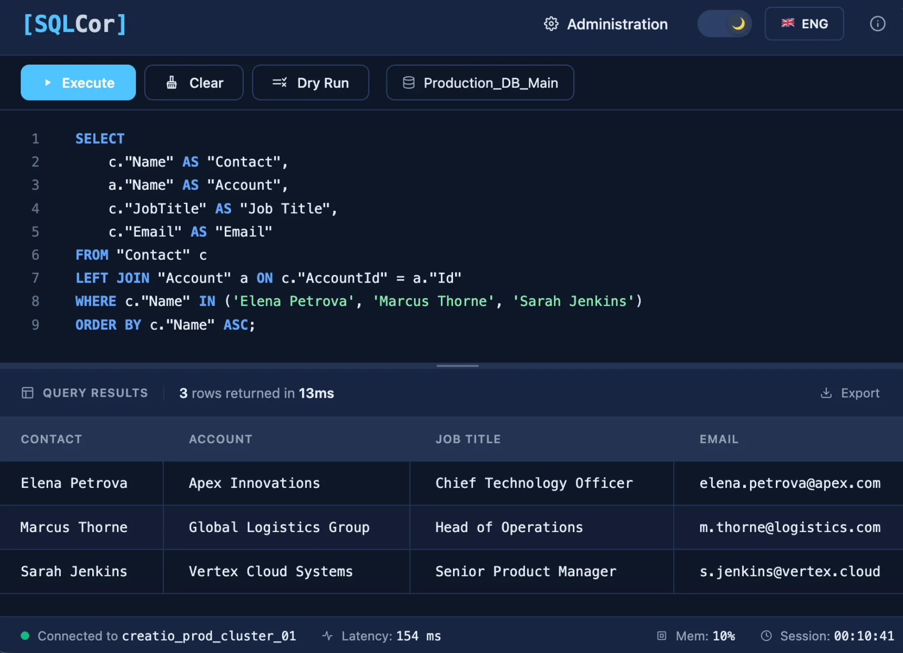Open Administration settings
The width and height of the screenshot is (903, 653).
tap(605, 24)
